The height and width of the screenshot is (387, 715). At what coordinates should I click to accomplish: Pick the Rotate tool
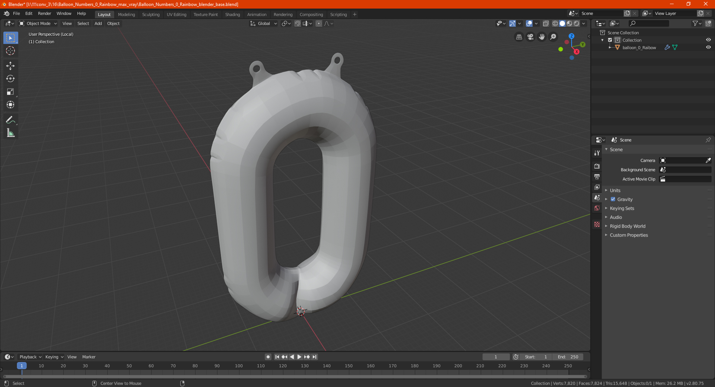10,79
